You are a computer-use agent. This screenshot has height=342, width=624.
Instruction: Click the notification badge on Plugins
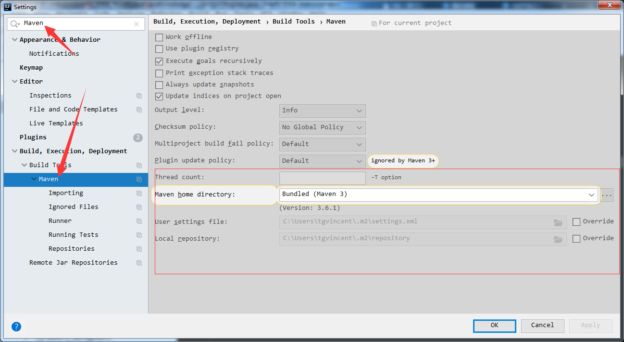point(138,137)
